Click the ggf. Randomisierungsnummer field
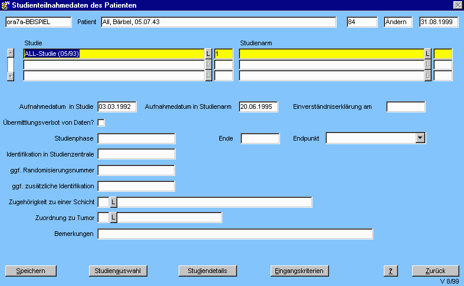464x286 pixels. [x=136, y=171]
